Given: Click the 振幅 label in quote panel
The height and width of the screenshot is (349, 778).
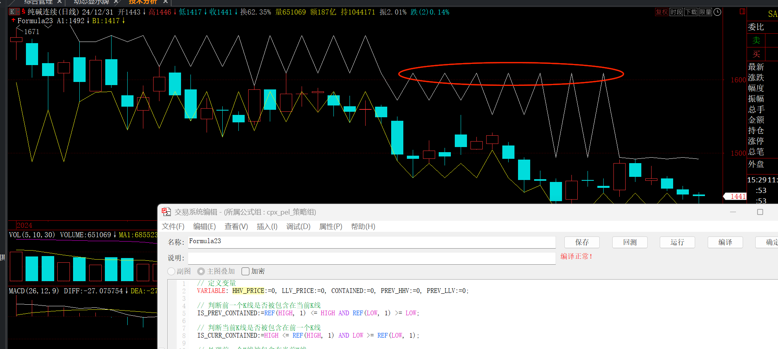Looking at the screenshot, I should click(x=756, y=99).
